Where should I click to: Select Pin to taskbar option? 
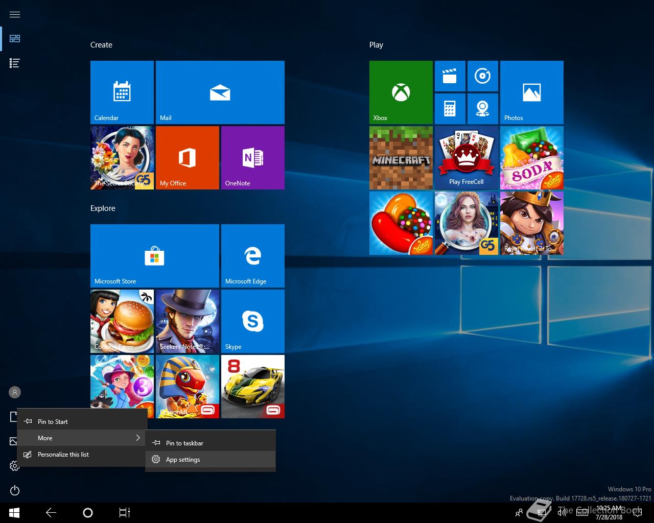click(211, 443)
